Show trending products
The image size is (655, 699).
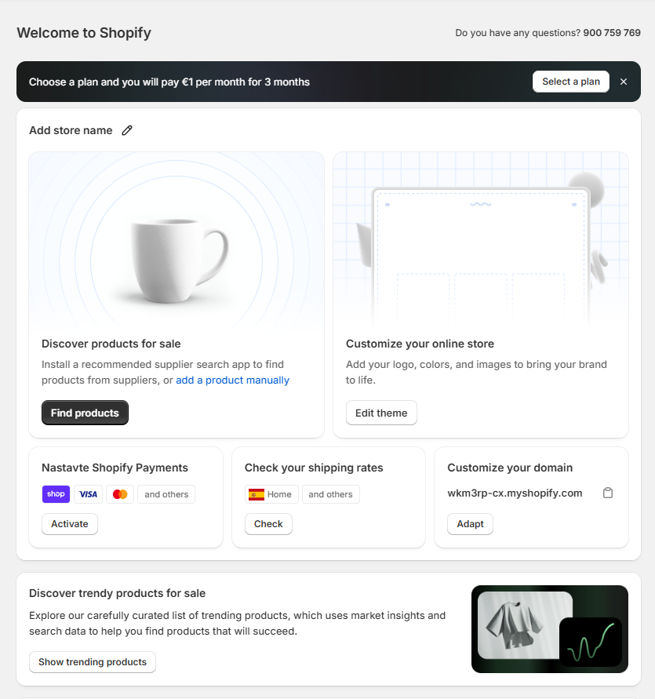coord(93,662)
